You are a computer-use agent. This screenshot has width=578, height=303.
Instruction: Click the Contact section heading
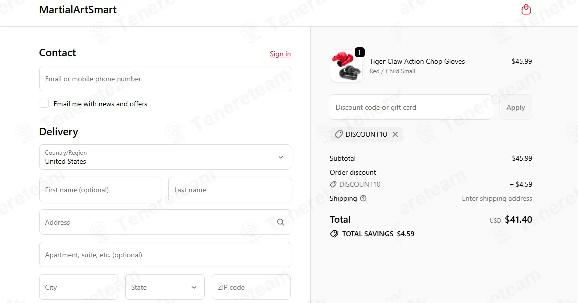coord(58,53)
